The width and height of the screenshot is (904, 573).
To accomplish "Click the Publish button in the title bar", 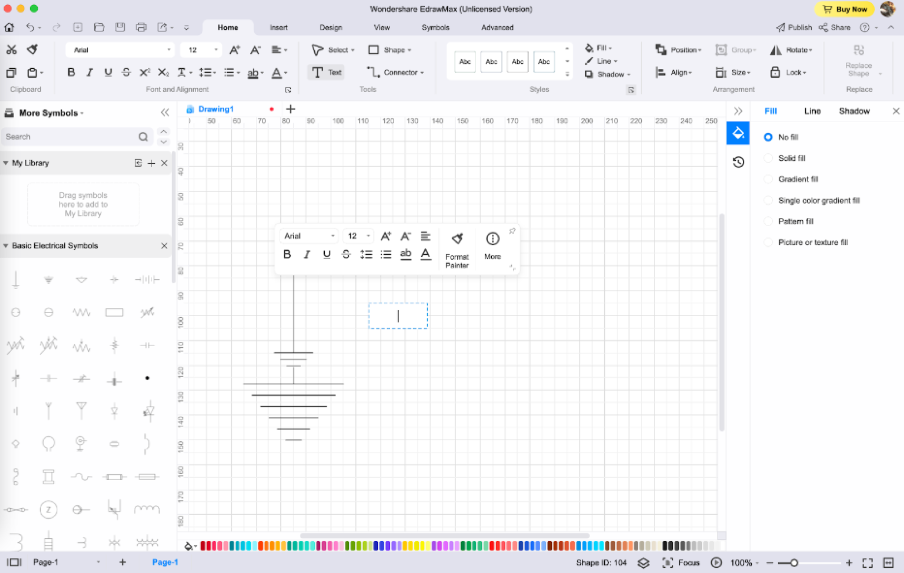I will 794,27.
